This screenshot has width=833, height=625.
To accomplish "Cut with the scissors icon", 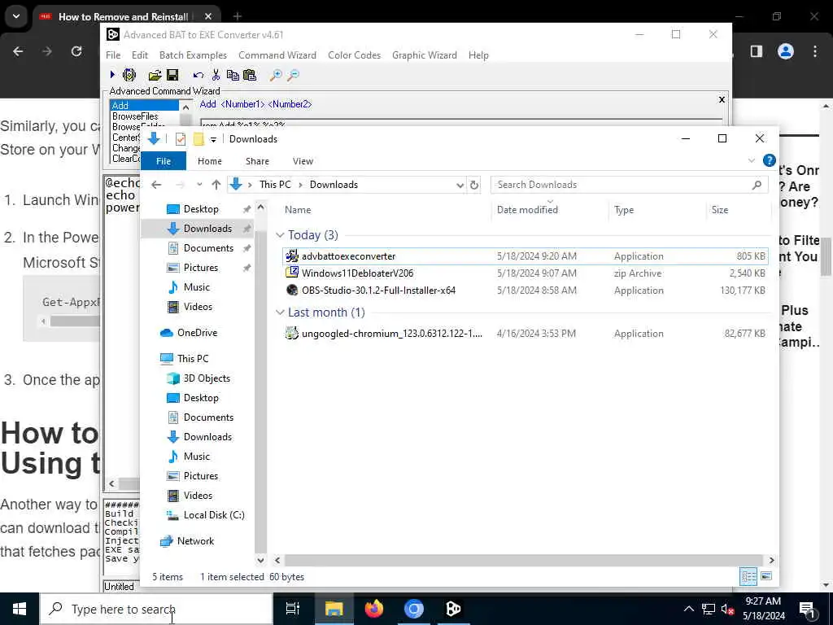I will (x=216, y=75).
